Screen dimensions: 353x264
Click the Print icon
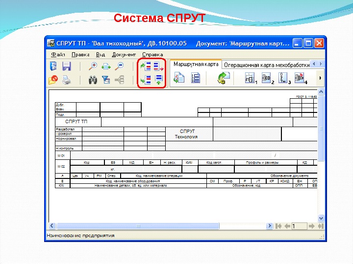pos(67,80)
